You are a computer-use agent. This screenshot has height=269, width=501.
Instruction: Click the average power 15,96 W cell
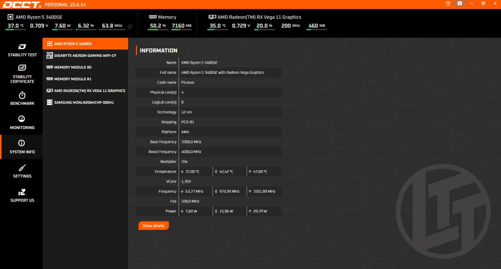[x=229, y=211]
